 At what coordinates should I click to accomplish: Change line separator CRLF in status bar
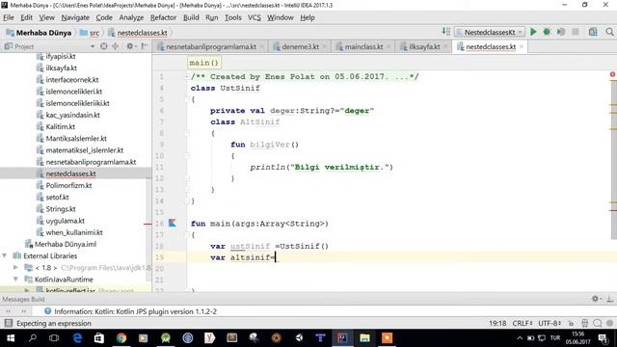click(x=523, y=324)
